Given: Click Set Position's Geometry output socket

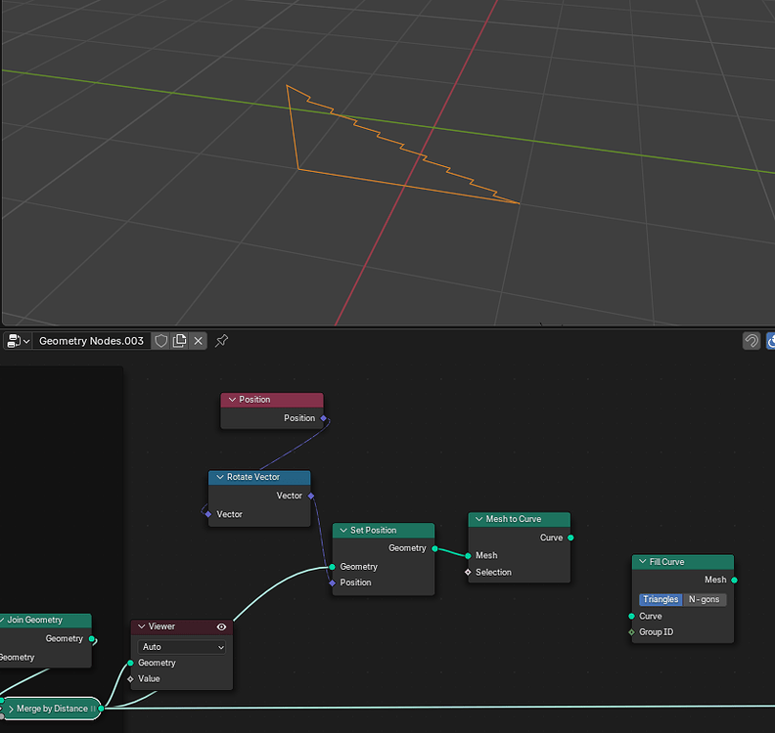Looking at the screenshot, I should (x=434, y=549).
